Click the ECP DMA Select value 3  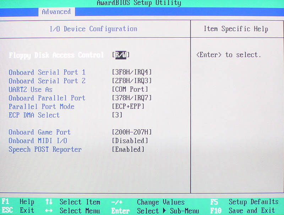pyautogui.click(x=117, y=115)
